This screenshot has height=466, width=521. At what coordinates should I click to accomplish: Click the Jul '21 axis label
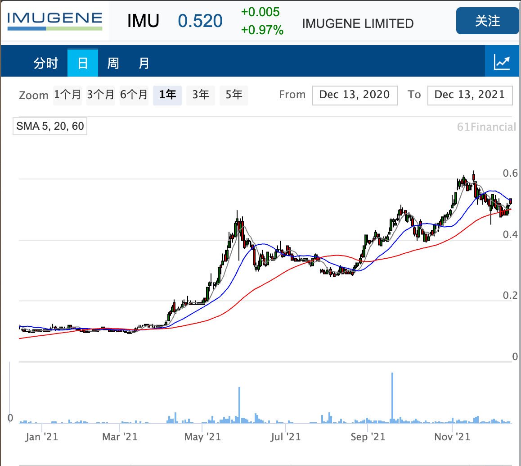[x=286, y=437]
